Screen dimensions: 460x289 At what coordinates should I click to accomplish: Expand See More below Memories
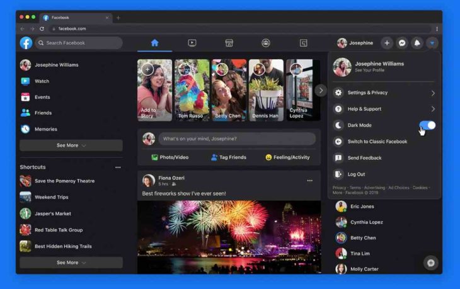[x=71, y=145]
